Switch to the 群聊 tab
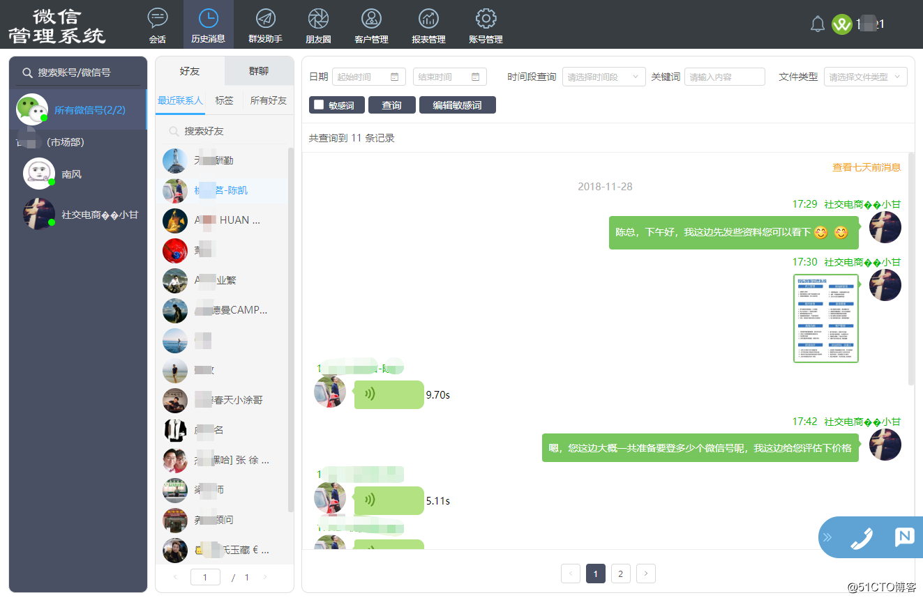 tap(259, 71)
